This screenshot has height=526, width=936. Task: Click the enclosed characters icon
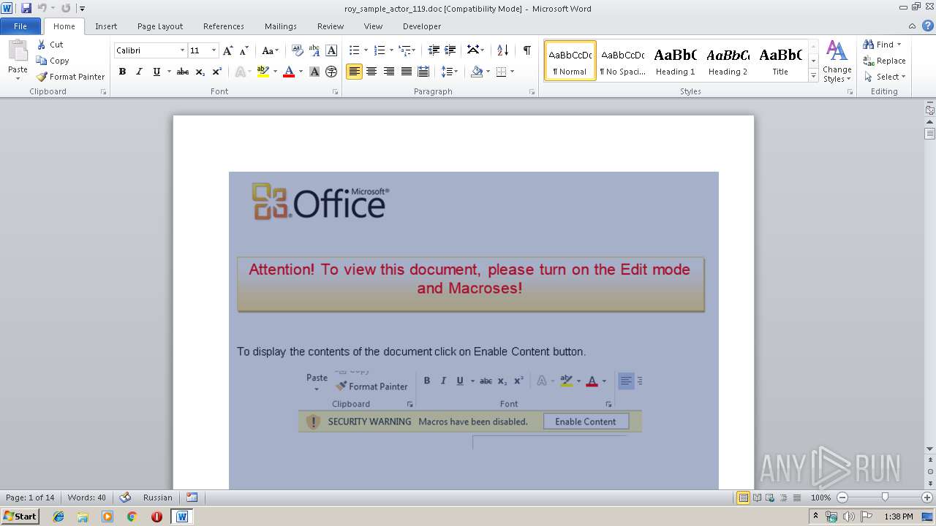[x=331, y=72]
